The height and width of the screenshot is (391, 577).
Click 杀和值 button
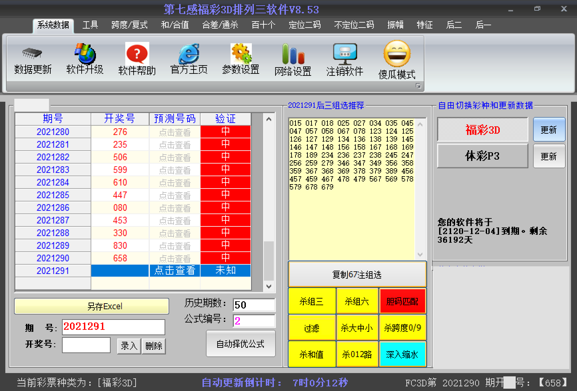pos(312,354)
